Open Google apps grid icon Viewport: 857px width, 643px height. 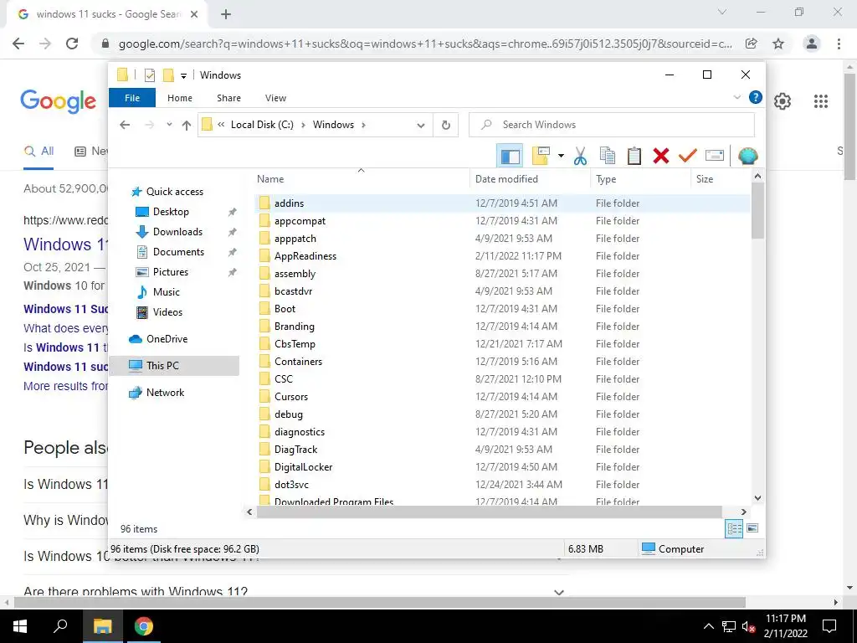tap(821, 101)
